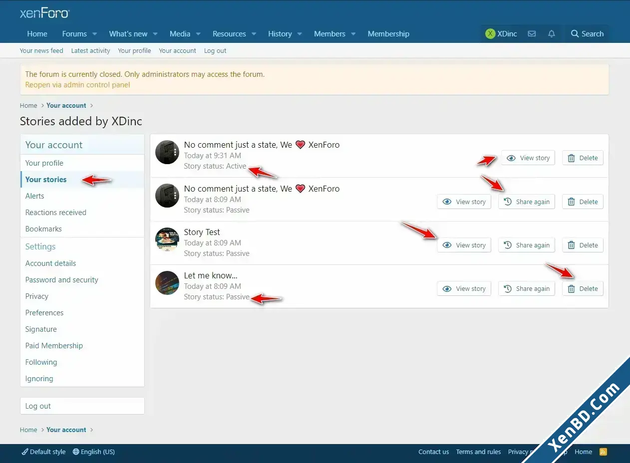Click avatar of the Let me know entry
This screenshot has height=463, width=630.
point(167,283)
